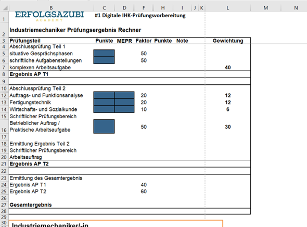Click the Industriemechaniker/-in text box

116,224
